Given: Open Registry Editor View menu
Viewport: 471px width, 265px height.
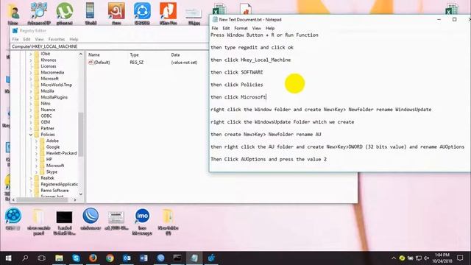Looking at the screenshot, I should click(x=39, y=39).
